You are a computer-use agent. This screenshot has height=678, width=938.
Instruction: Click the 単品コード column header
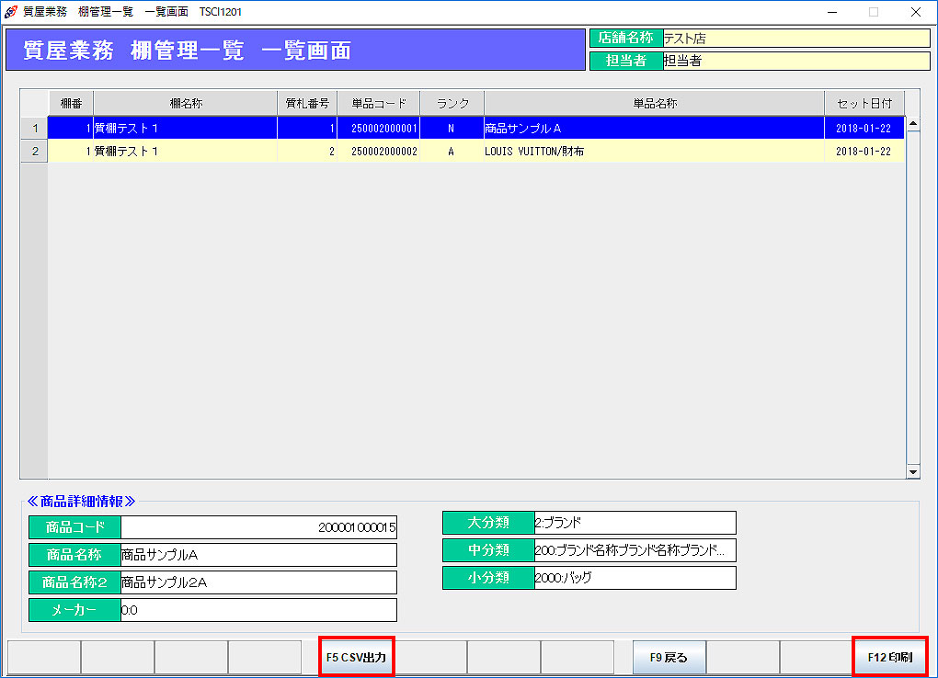click(378, 103)
